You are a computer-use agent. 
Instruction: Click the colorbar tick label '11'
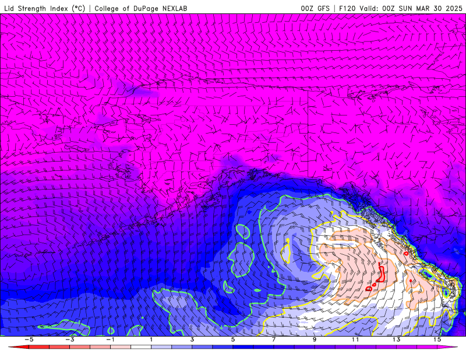[x=355, y=339]
